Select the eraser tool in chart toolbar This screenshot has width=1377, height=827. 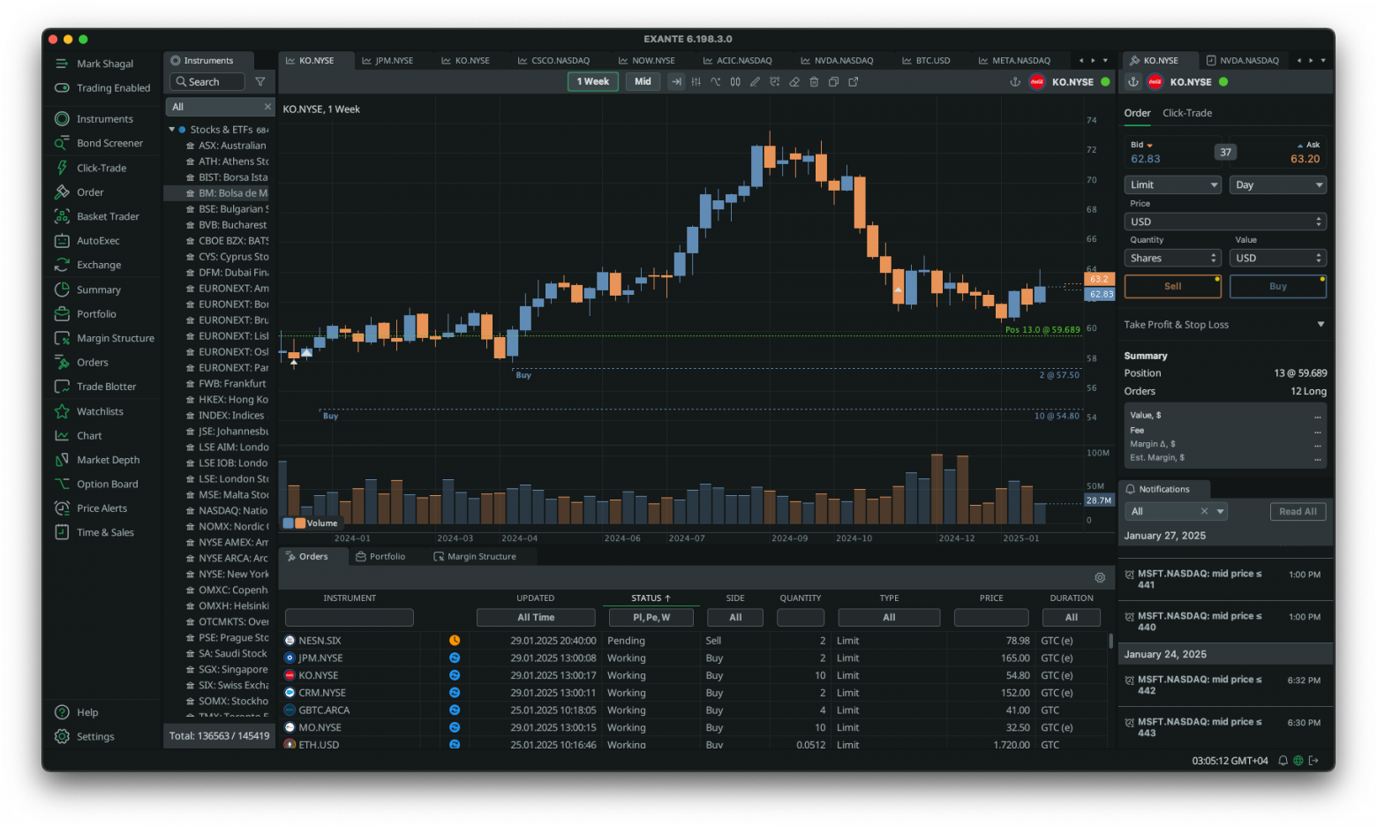coord(794,82)
